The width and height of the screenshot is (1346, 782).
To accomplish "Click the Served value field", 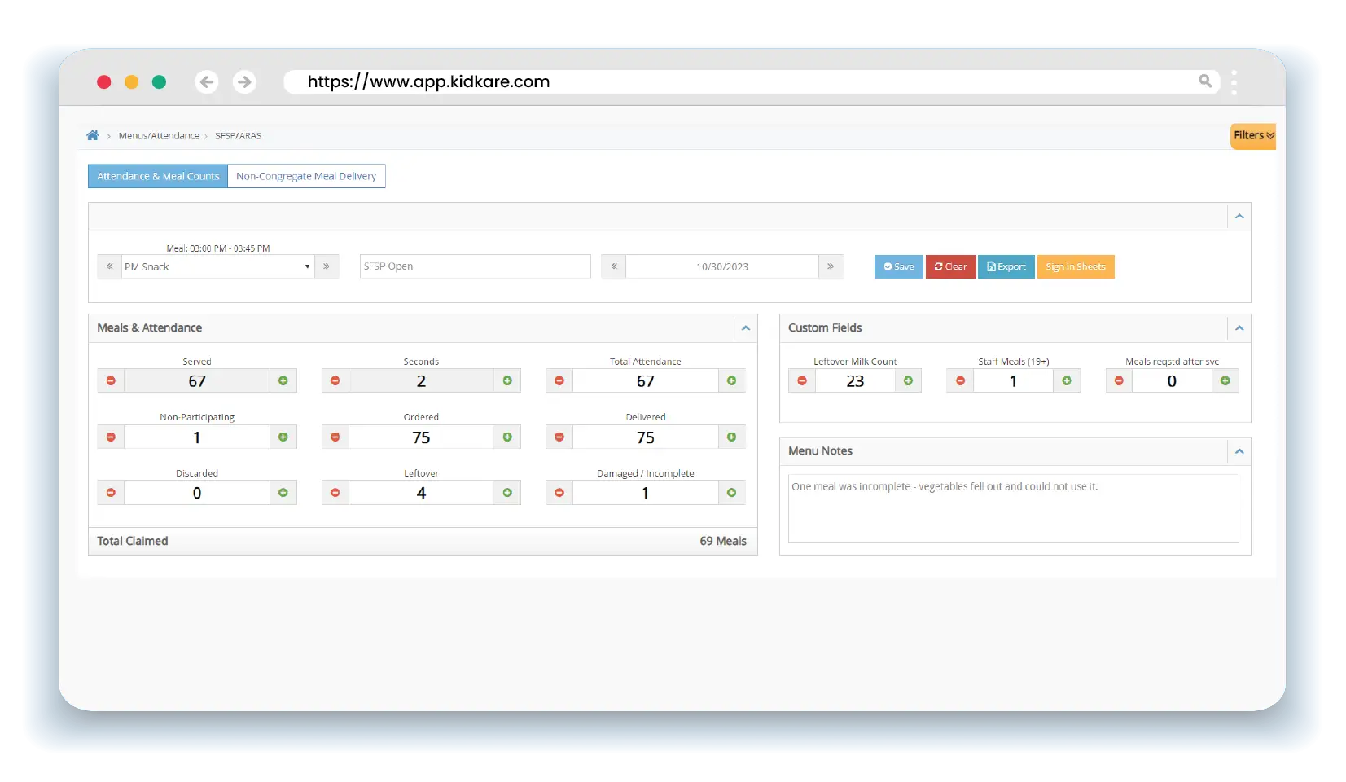I will pos(197,380).
